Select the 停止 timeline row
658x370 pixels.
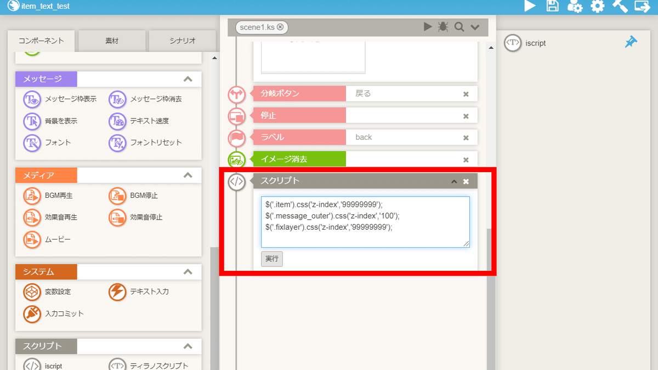click(x=365, y=116)
